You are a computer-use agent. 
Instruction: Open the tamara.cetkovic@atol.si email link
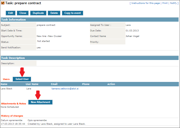click(x=65, y=89)
